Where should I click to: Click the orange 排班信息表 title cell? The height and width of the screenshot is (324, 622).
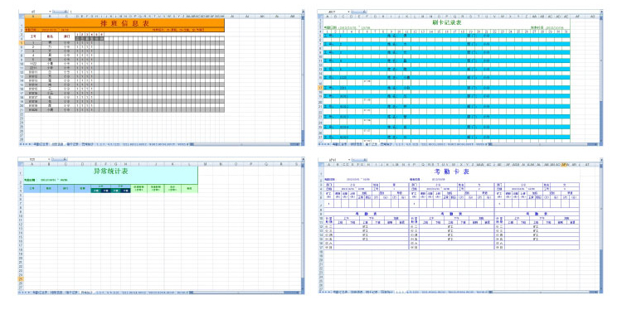(124, 23)
